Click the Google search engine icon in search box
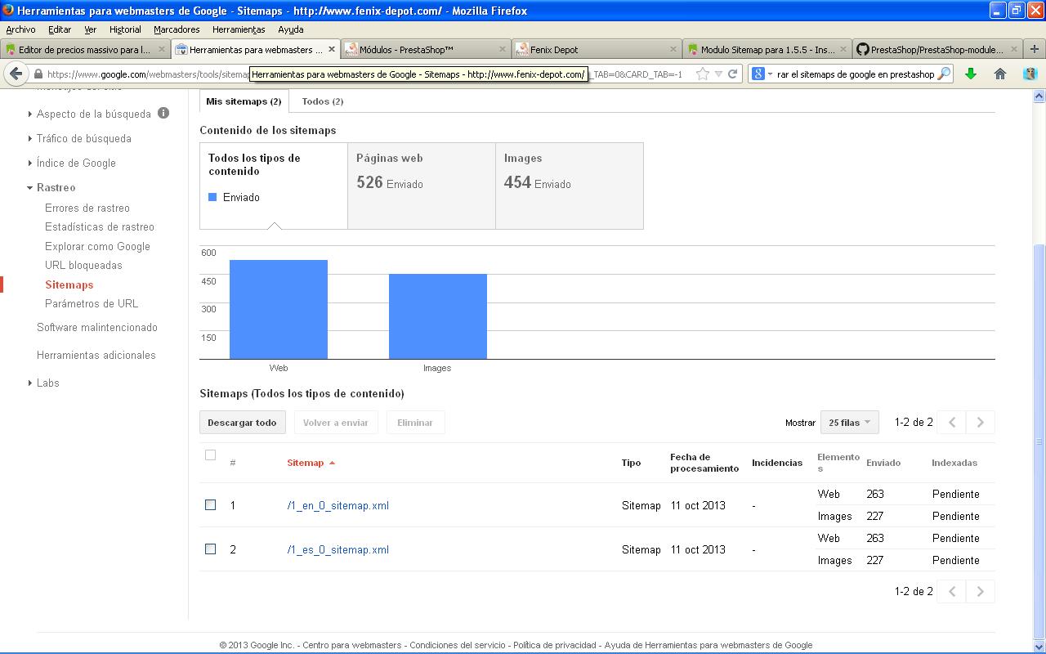 pyautogui.click(x=758, y=74)
